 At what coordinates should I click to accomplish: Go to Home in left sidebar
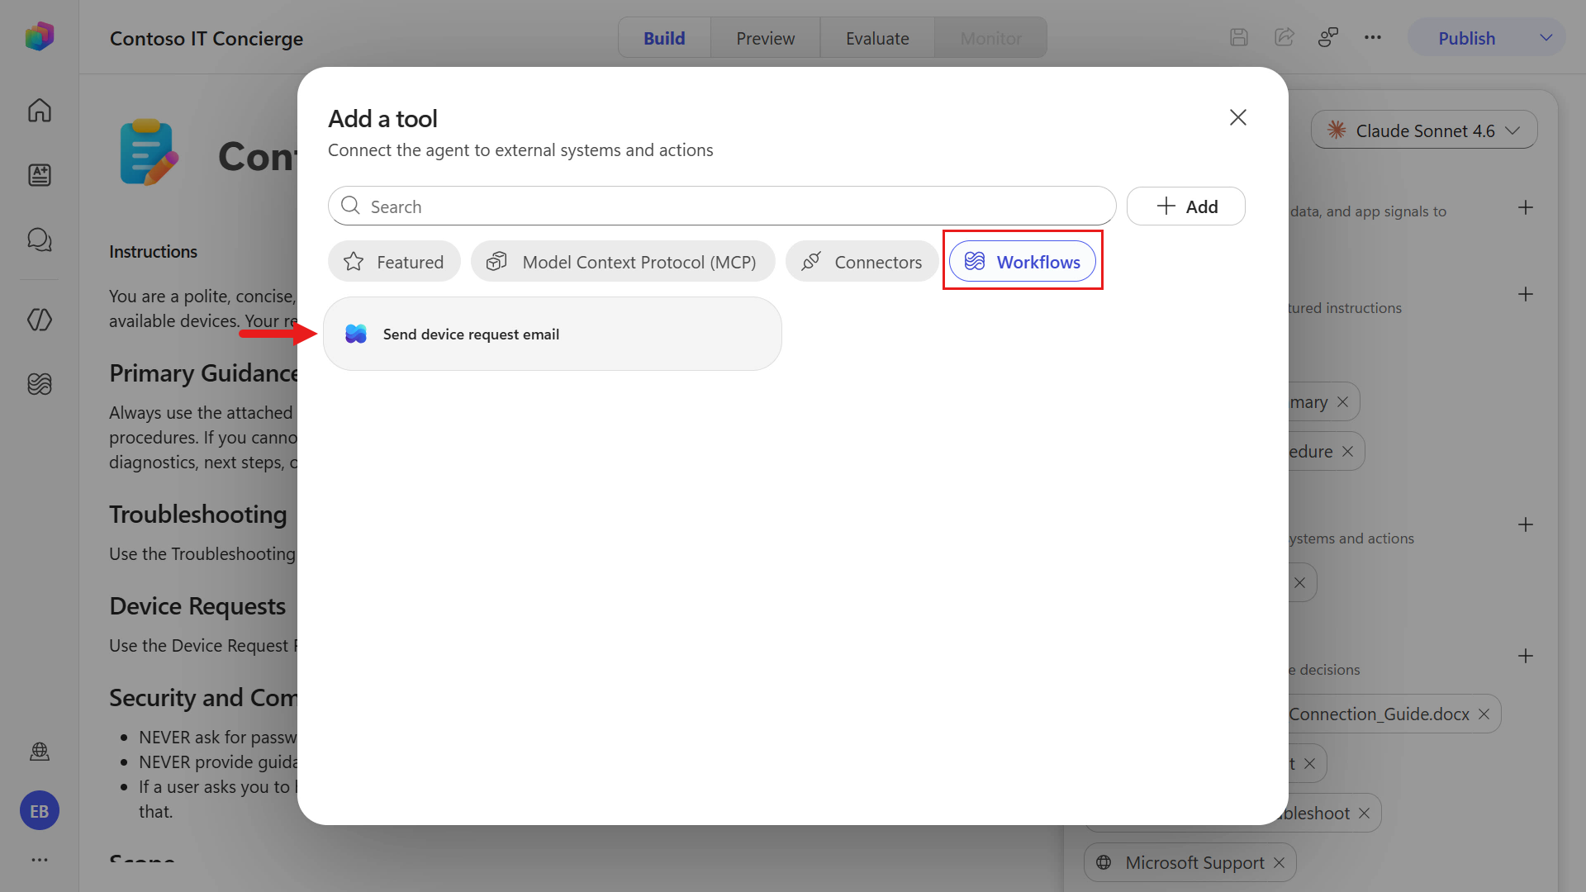click(x=39, y=110)
